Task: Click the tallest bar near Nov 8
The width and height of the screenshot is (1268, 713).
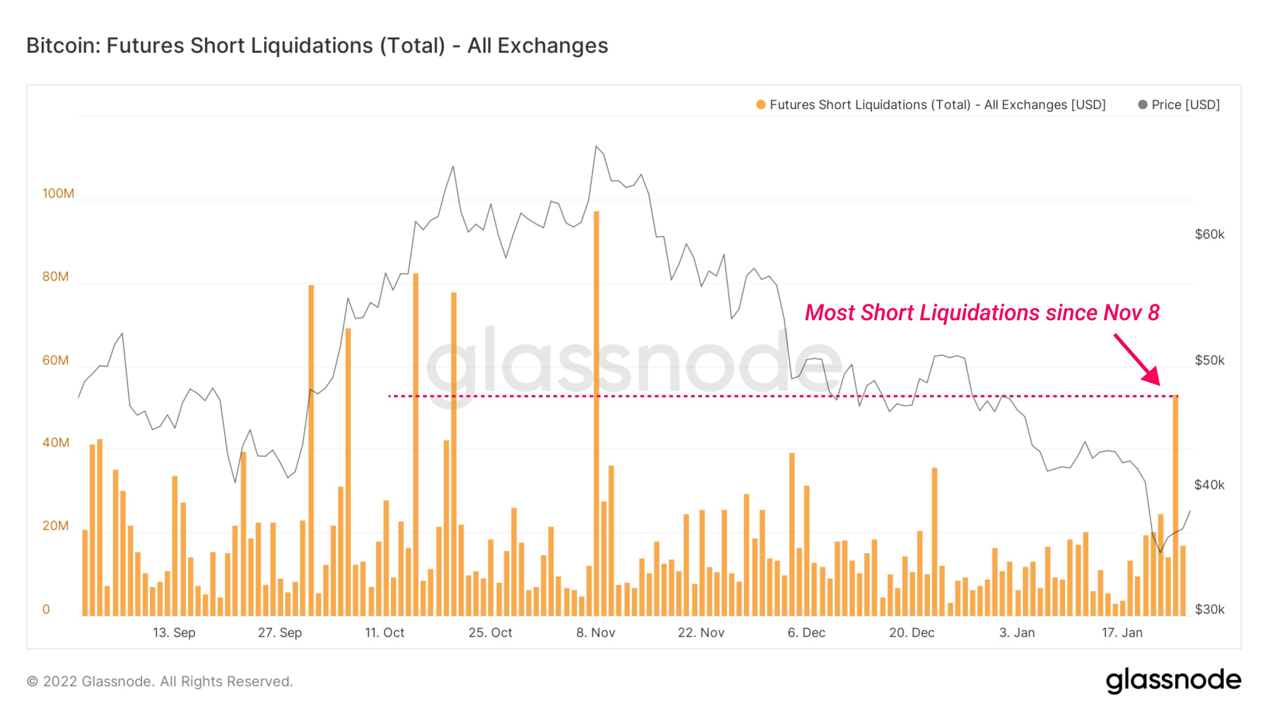Action: 596,413
